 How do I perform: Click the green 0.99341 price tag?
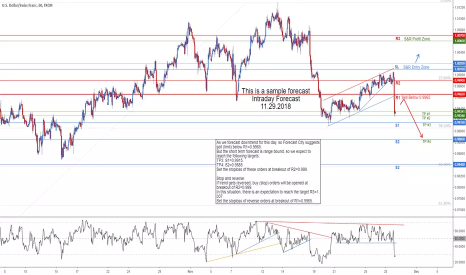[459, 111]
